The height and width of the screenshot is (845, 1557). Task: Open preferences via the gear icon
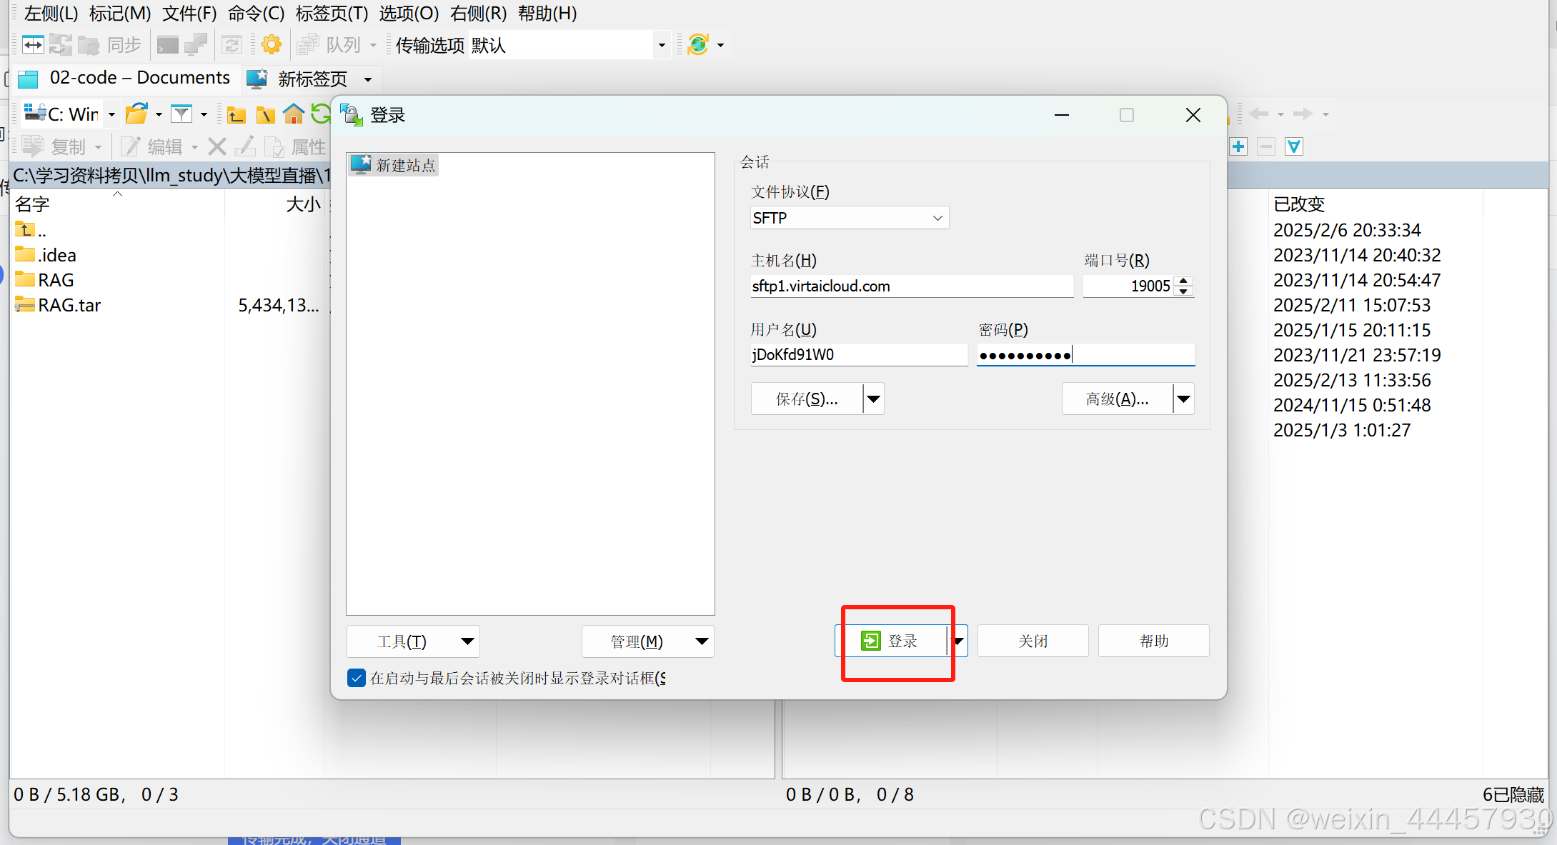[272, 45]
